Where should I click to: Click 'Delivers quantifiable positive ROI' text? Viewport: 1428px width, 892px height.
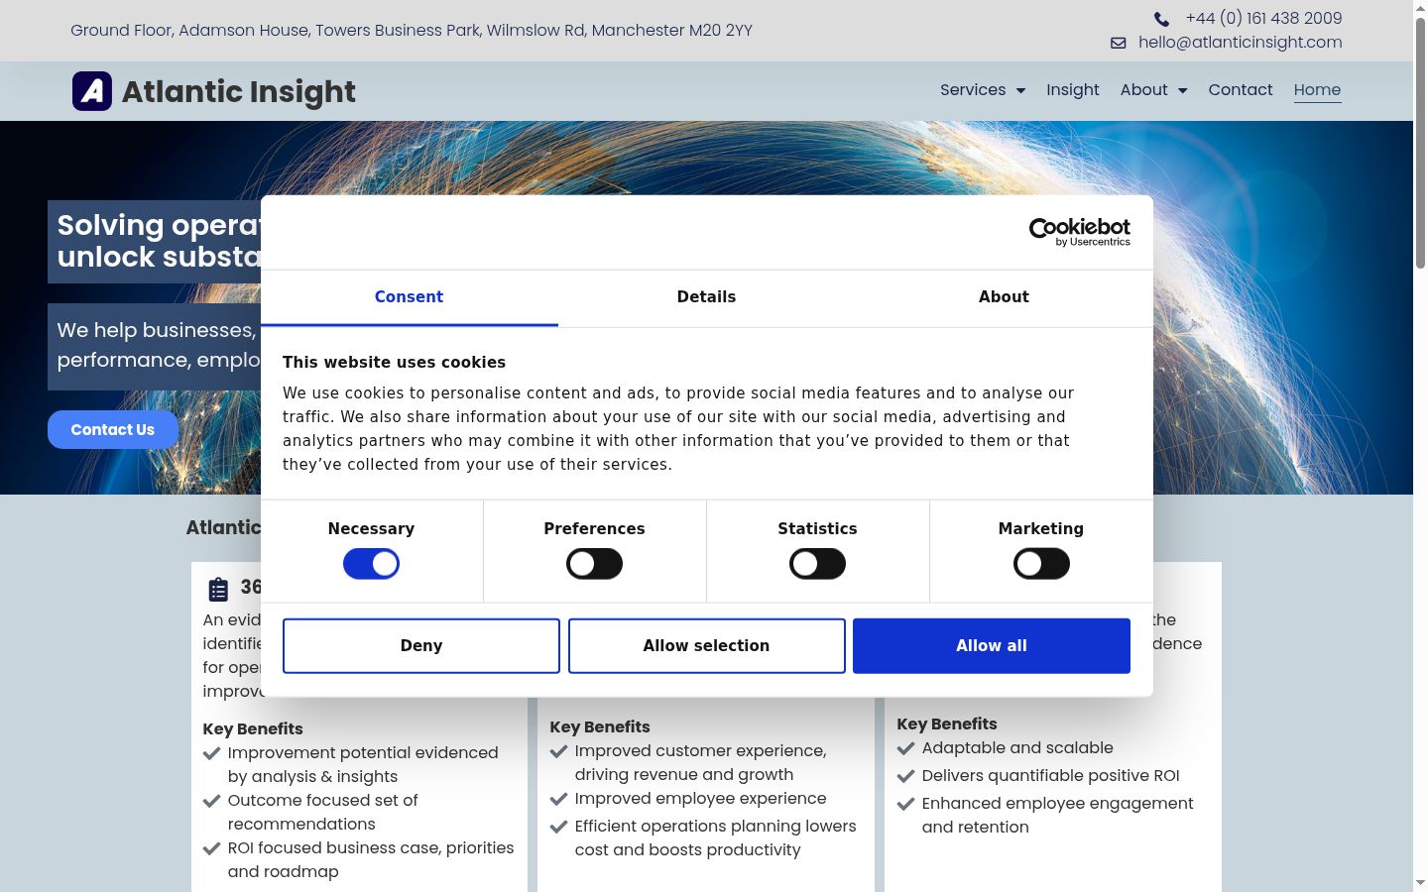[x=1051, y=776]
